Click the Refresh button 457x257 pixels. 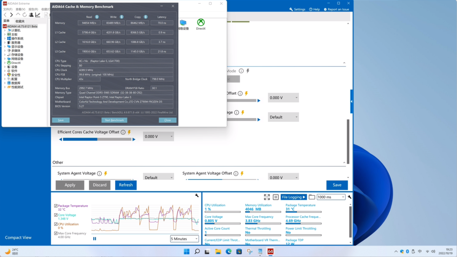tap(126, 185)
